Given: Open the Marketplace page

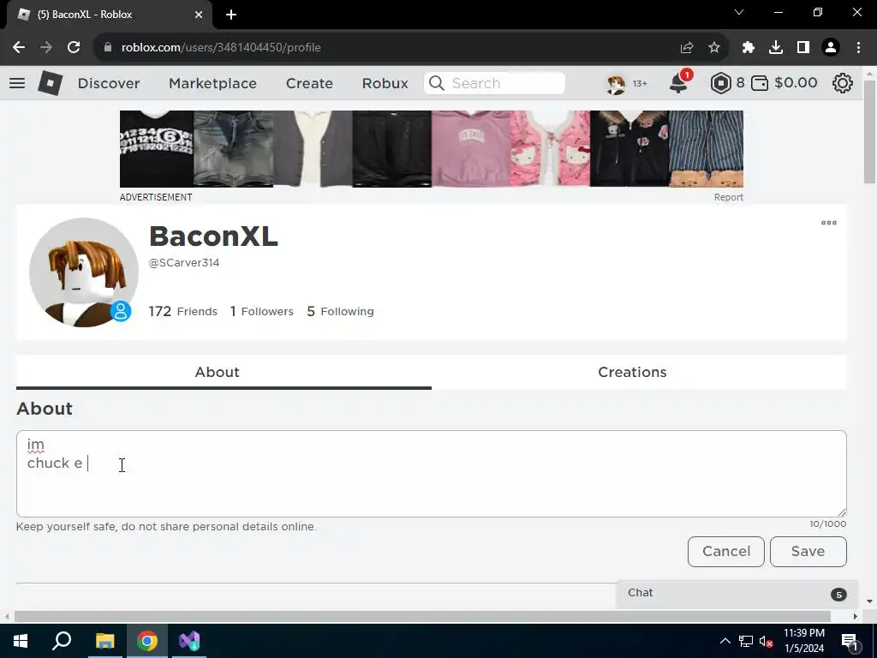Looking at the screenshot, I should pyautogui.click(x=212, y=83).
